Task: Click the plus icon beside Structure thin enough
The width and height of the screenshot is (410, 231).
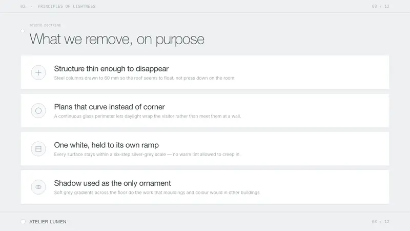Action: coord(38,72)
